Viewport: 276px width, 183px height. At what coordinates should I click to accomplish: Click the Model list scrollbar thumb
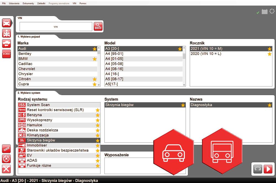pos(184,56)
